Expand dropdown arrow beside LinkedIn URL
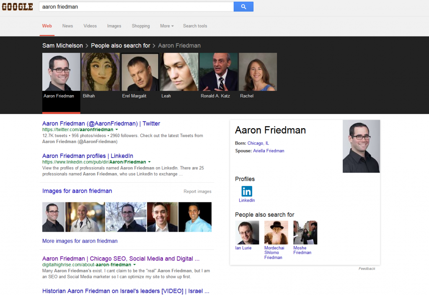The width and height of the screenshot is (429, 295). tap(150, 162)
